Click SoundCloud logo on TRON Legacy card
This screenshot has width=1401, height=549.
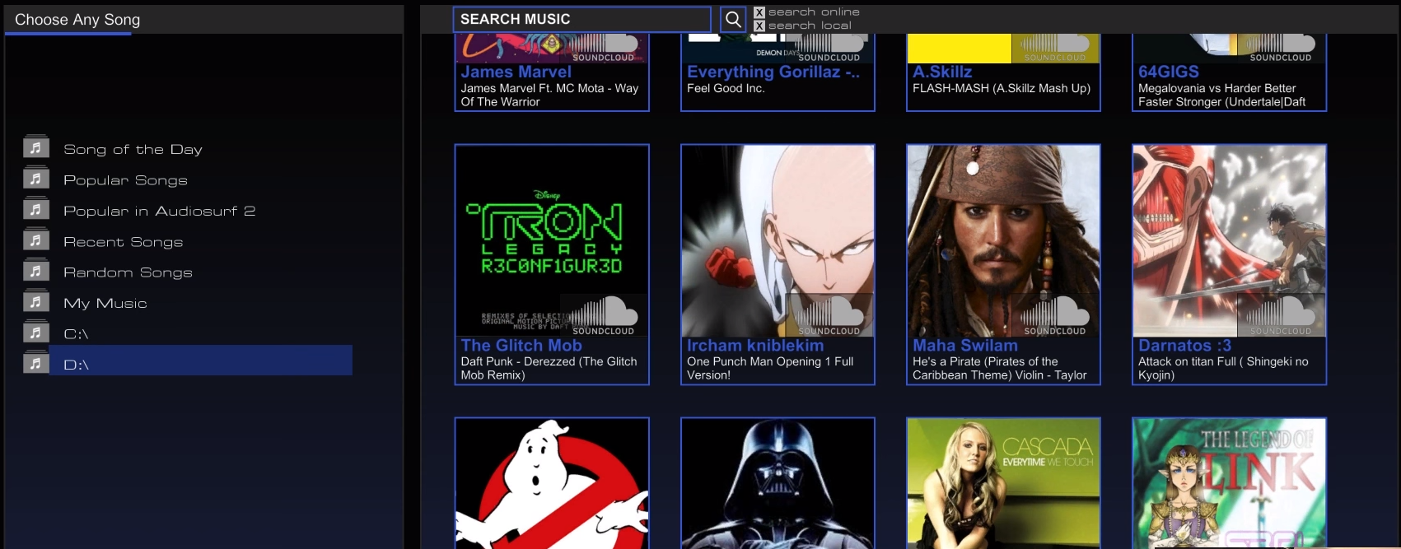coord(604,315)
